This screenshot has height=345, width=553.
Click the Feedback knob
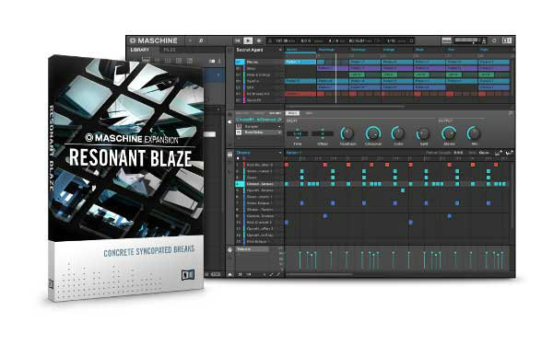pos(347,133)
